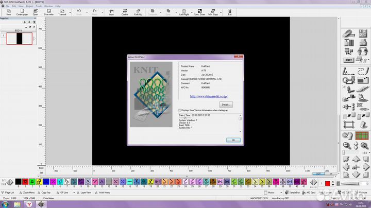Click the Transmit toolbar icon
The width and height of the screenshot is (371, 208).
pyautogui.click(x=62, y=12)
